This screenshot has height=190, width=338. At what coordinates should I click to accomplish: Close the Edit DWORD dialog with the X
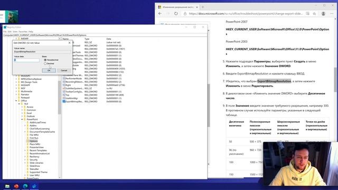(x=69, y=43)
